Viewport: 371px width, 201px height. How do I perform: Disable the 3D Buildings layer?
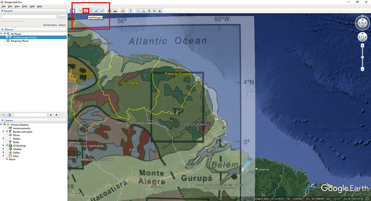tap(7, 145)
